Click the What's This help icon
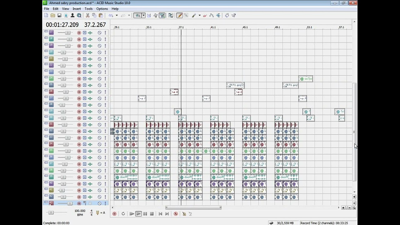The height and width of the screenshot is (225, 400). click(x=234, y=15)
